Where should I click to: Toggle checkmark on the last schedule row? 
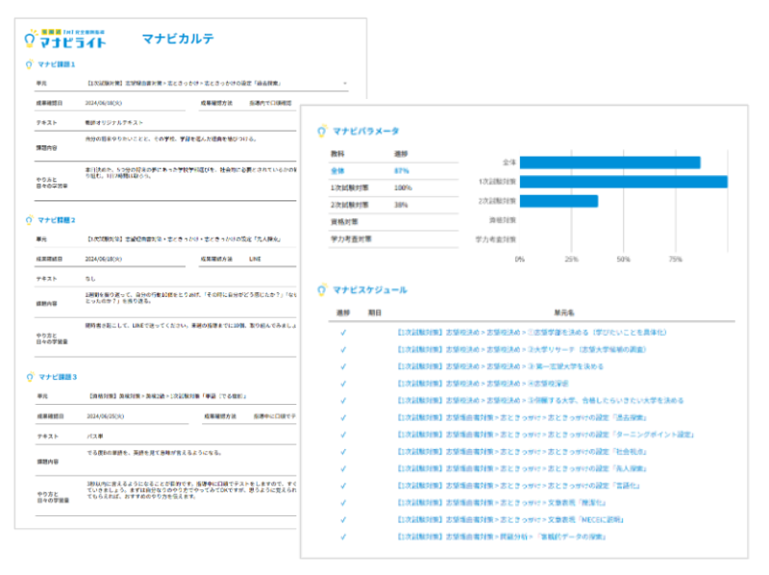[x=343, y=537]
